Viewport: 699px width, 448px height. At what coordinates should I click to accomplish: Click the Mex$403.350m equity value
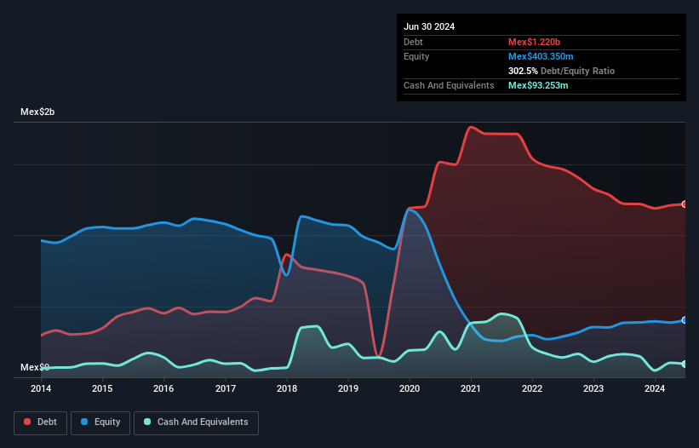point(541,56)
